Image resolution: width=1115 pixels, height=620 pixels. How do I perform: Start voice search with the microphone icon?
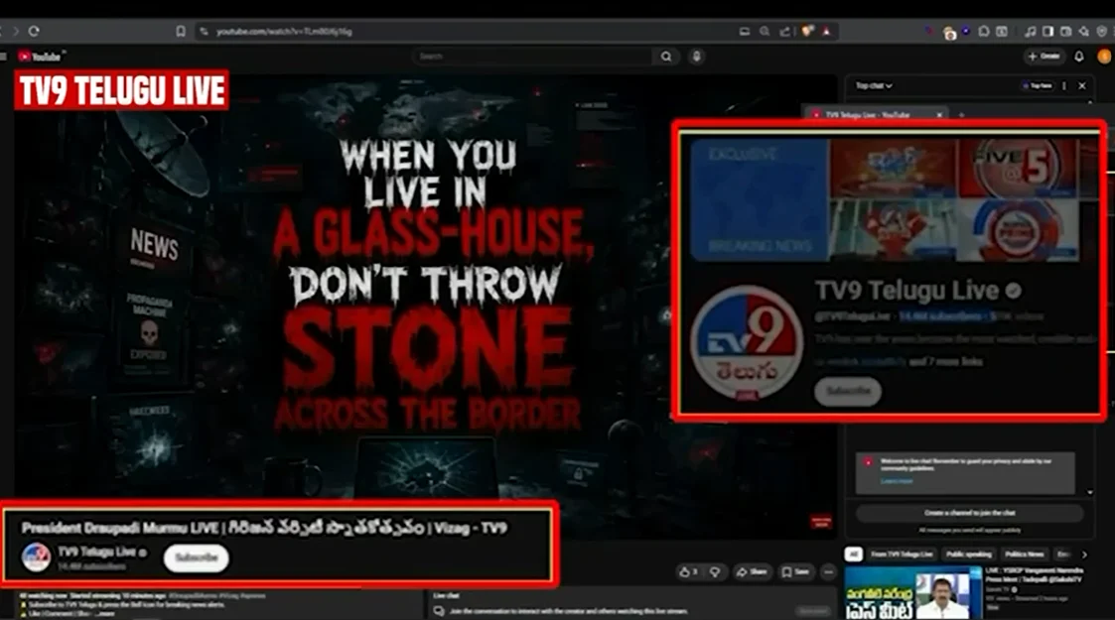[697, 57]
